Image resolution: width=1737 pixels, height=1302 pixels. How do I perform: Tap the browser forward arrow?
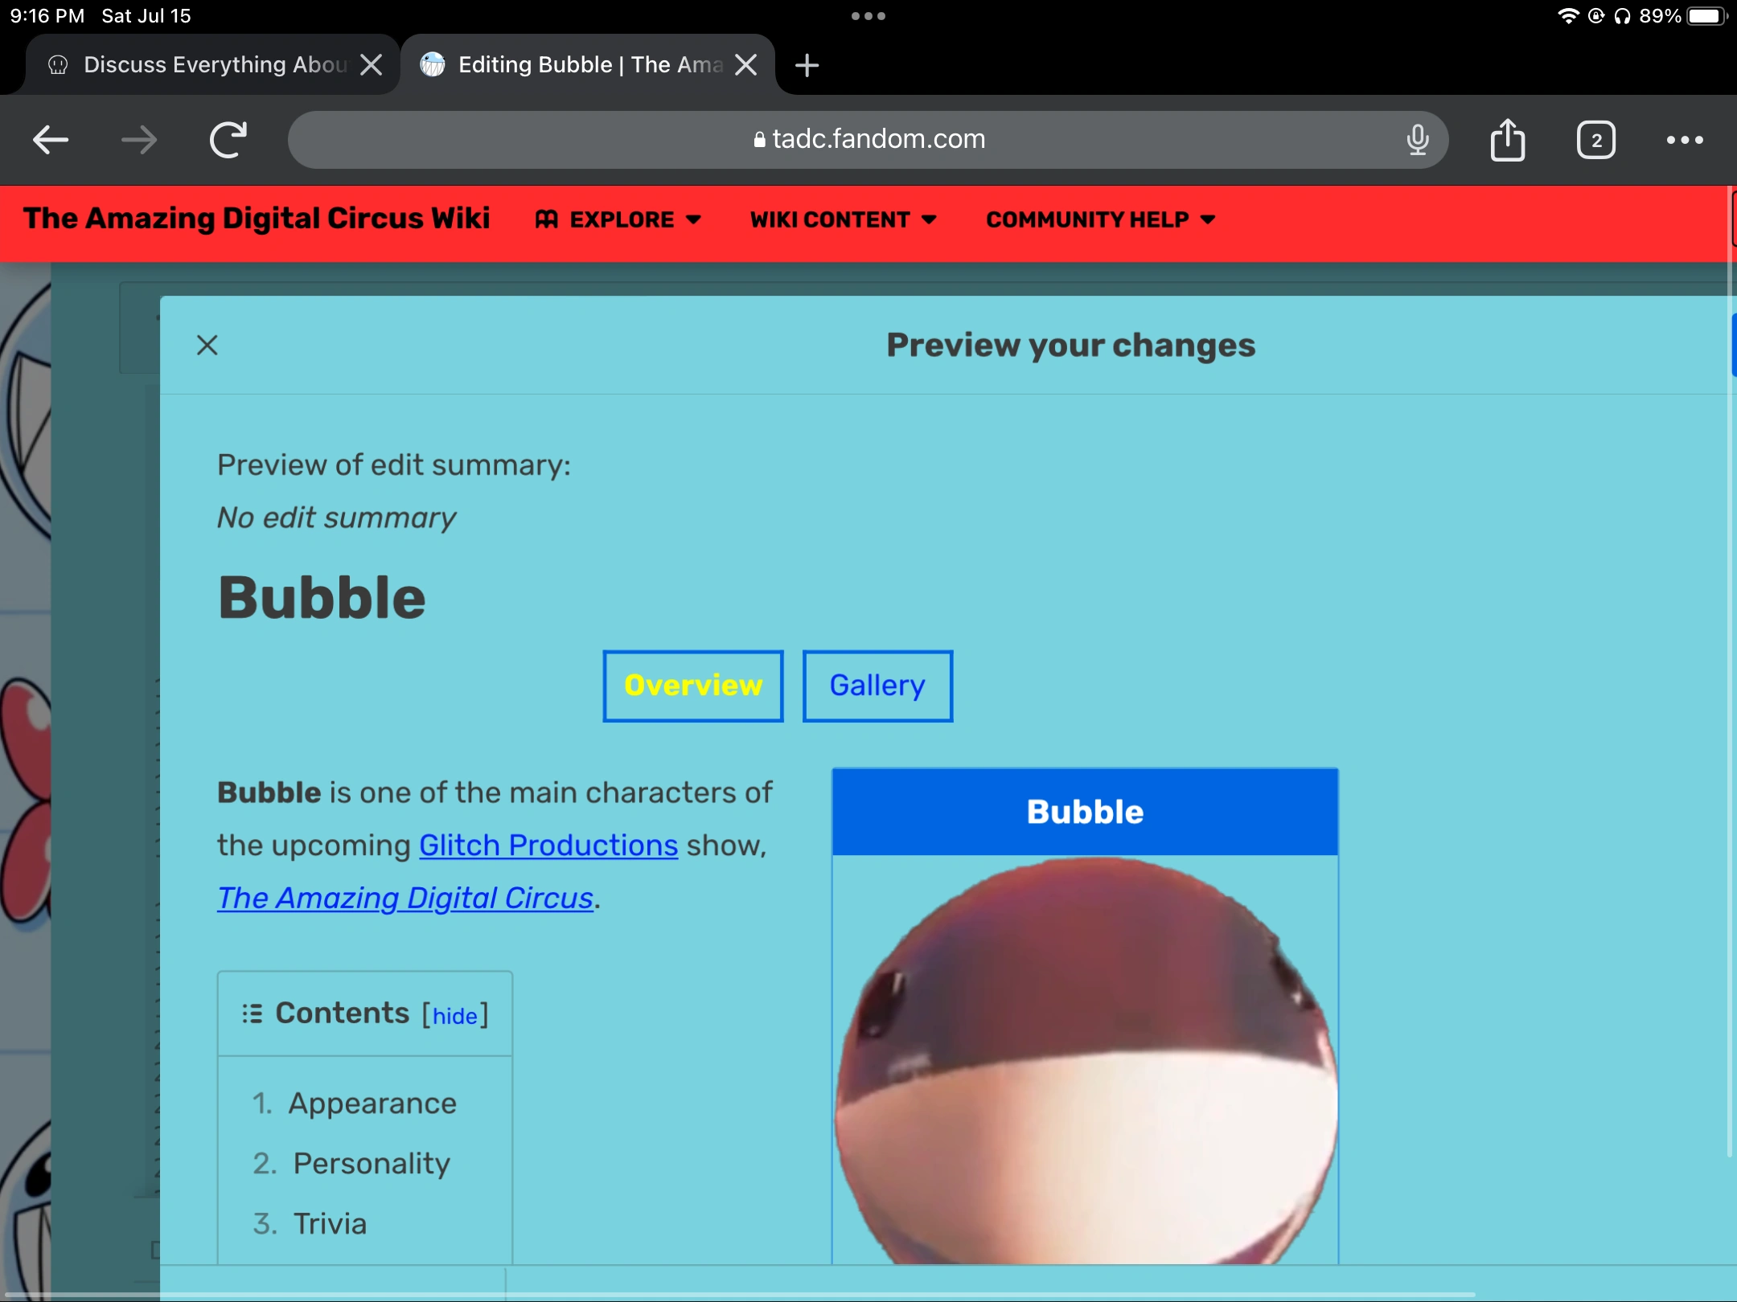(139, 140)
